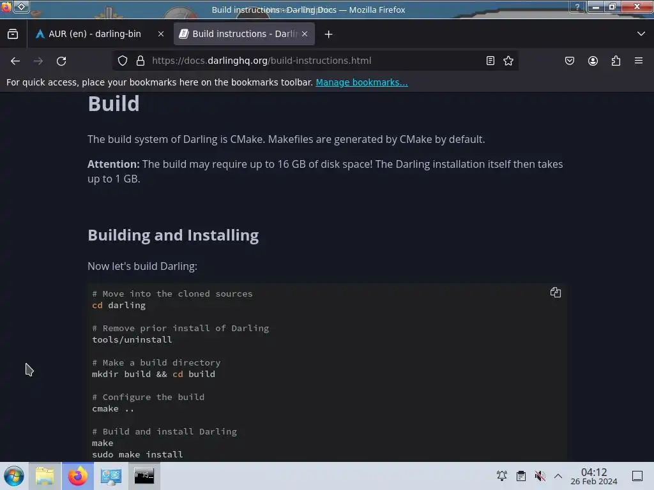The height and width of the screenshot is (490, 654).
Task: Click the Manage bookmarks link
Action: click(x=361, y=82)
